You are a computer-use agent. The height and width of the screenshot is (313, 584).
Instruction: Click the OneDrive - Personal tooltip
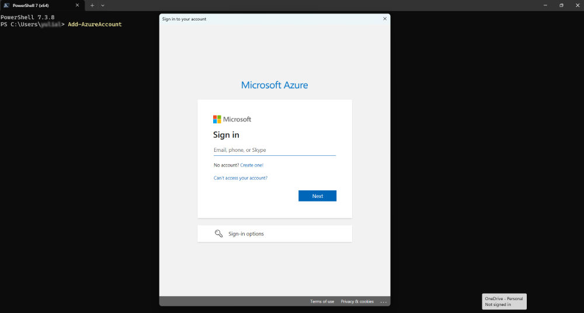504,301
